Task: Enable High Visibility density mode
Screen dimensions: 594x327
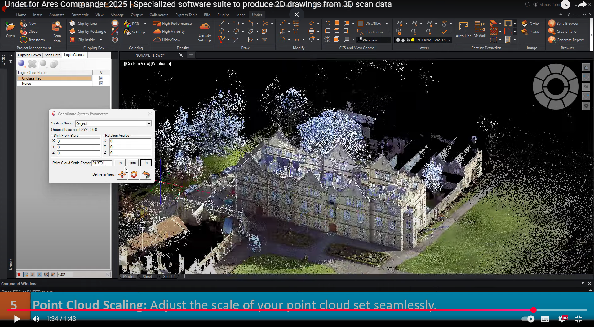Action: (x=169, y=32)
